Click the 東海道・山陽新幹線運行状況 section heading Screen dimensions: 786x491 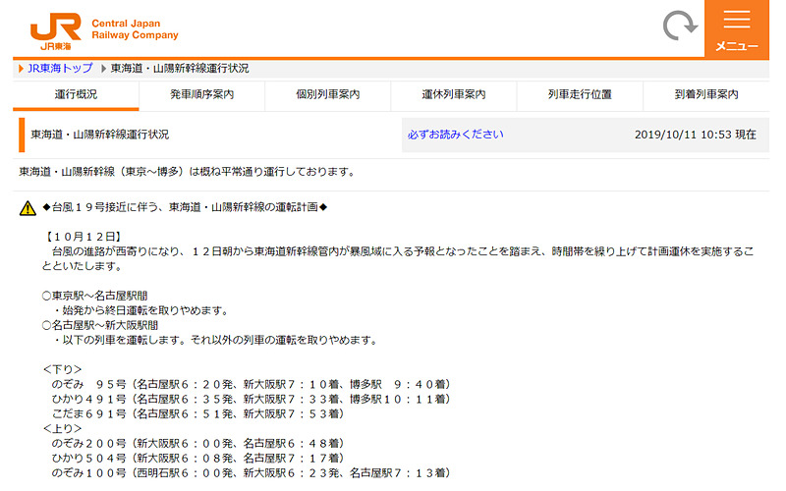(x=100, y=135)
